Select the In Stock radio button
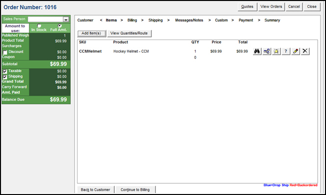This screenshot has height=195, width=326. pyautogui.click(x=39, y=26)
